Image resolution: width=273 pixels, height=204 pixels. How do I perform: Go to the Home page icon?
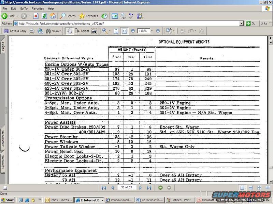pos(53,16)
